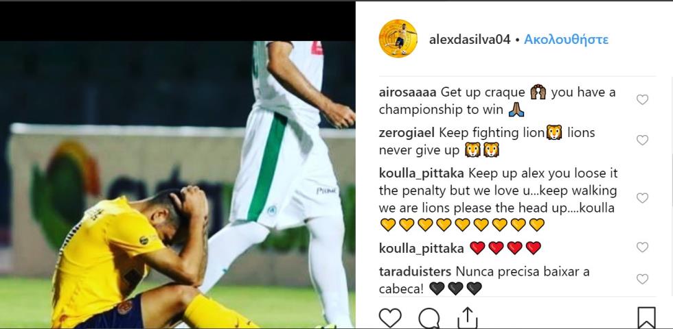The image size is (673, 329).
Task: Click the 'Nunca precisa baixar a cabeca' comment text
Action: 484,280
